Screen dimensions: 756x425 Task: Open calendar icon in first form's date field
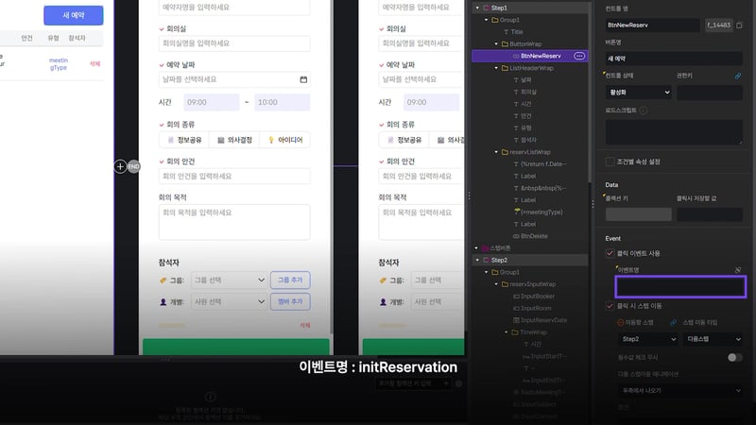pos(303,79)
